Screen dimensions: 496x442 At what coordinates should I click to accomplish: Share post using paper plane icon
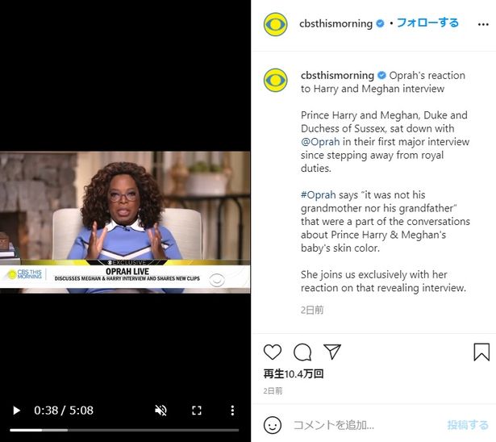[x=332, y=352]
